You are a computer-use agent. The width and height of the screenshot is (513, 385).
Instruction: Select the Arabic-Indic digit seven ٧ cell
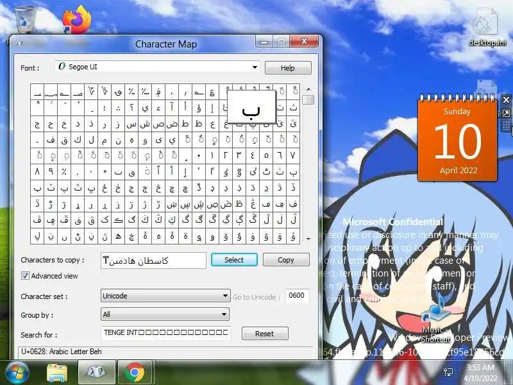(x=293, y=156)
